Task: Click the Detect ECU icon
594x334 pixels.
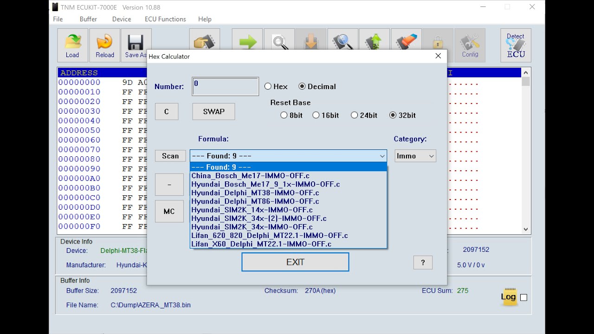Action: pos(516,45)
